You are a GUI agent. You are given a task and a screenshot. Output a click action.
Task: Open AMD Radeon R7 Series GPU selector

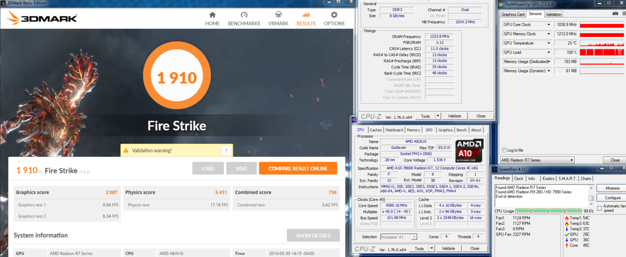pos(537,160)
